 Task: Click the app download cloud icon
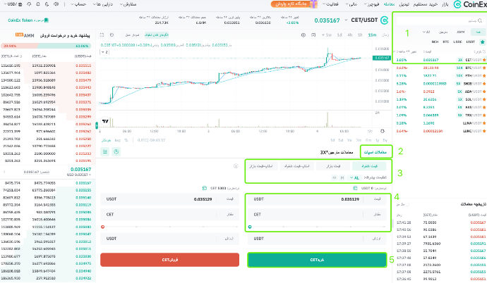(29, 4)
